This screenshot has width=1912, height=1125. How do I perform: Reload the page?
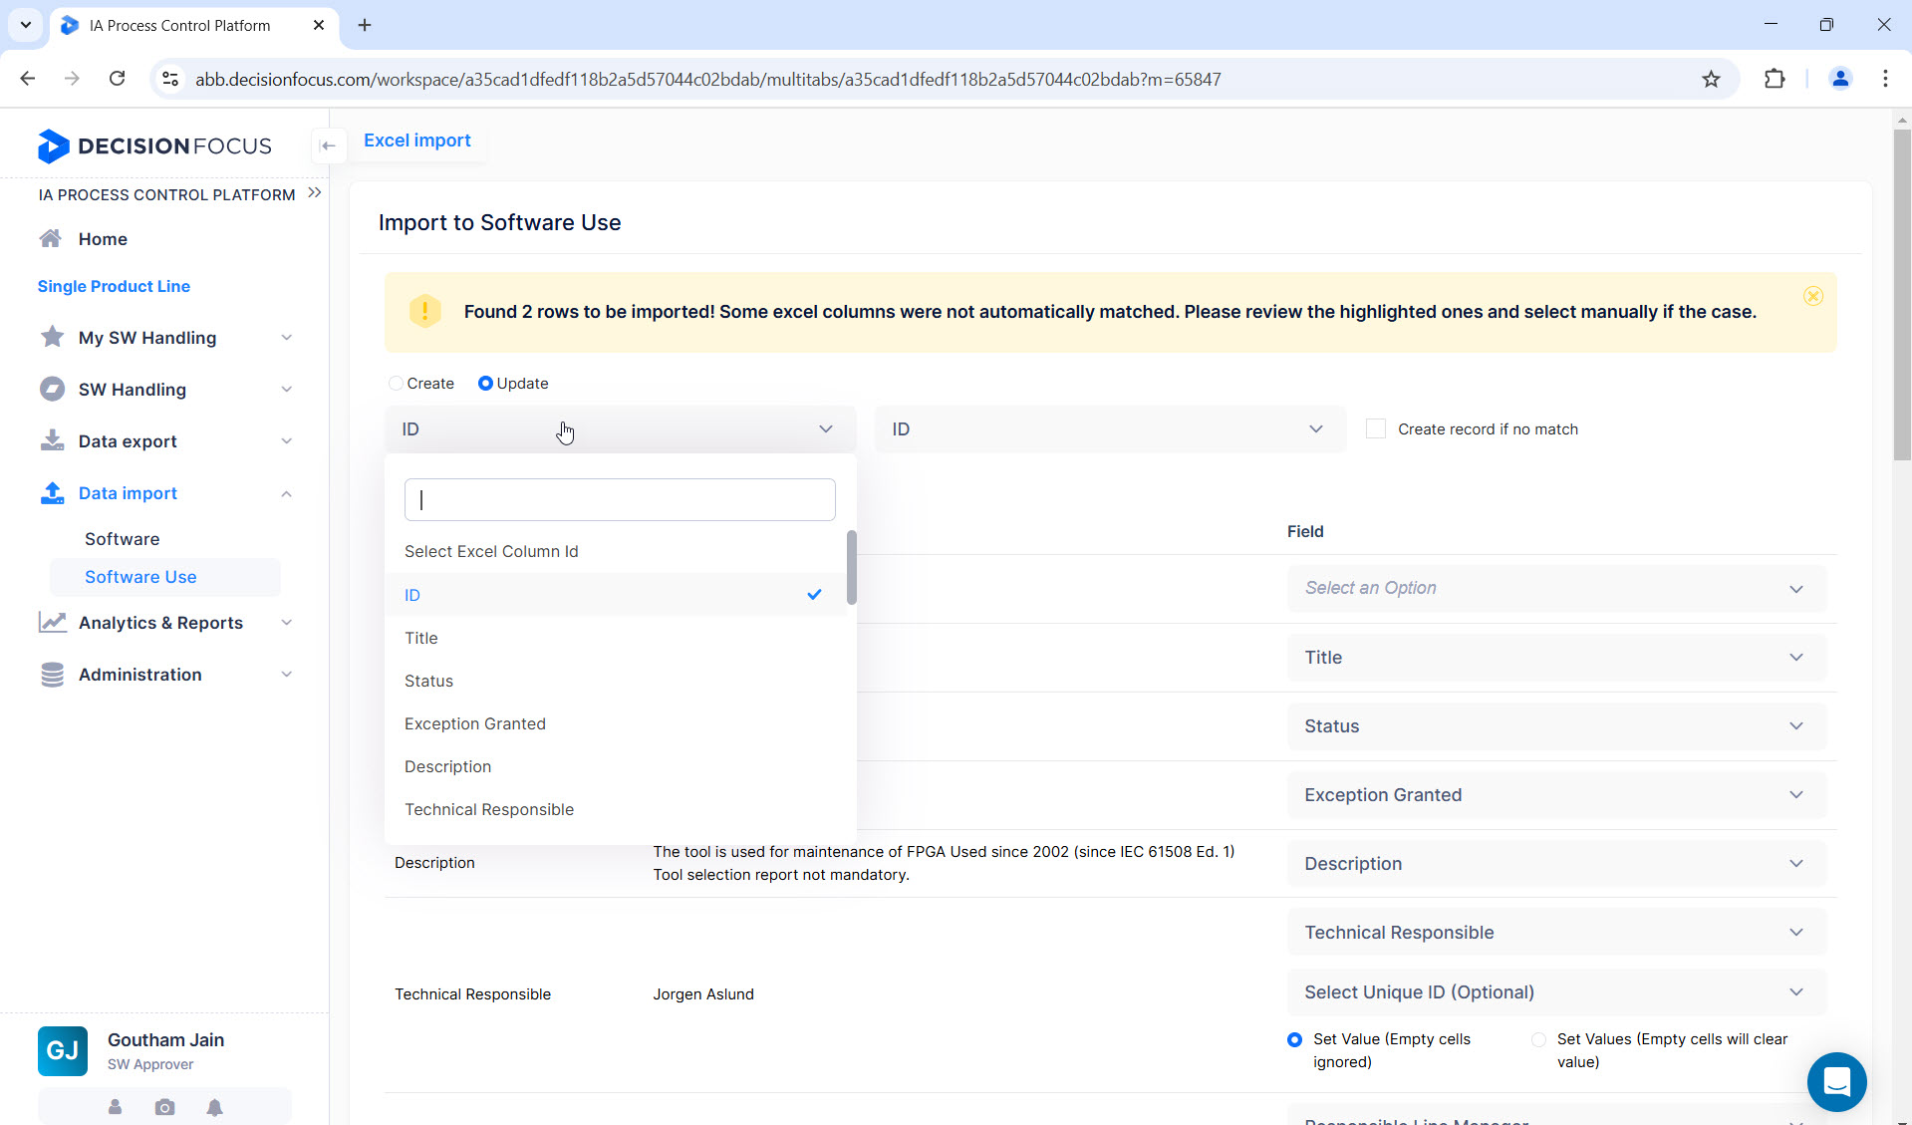[117, 79]
